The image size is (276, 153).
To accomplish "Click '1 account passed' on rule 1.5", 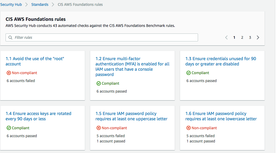I will 111,141.
